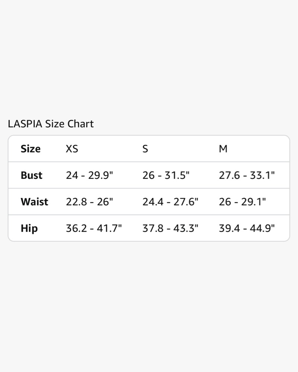Click XS bust value 24 - 29.9"
Image resolution: width=298 pixels, height=372 pixels.
[89, 175]
